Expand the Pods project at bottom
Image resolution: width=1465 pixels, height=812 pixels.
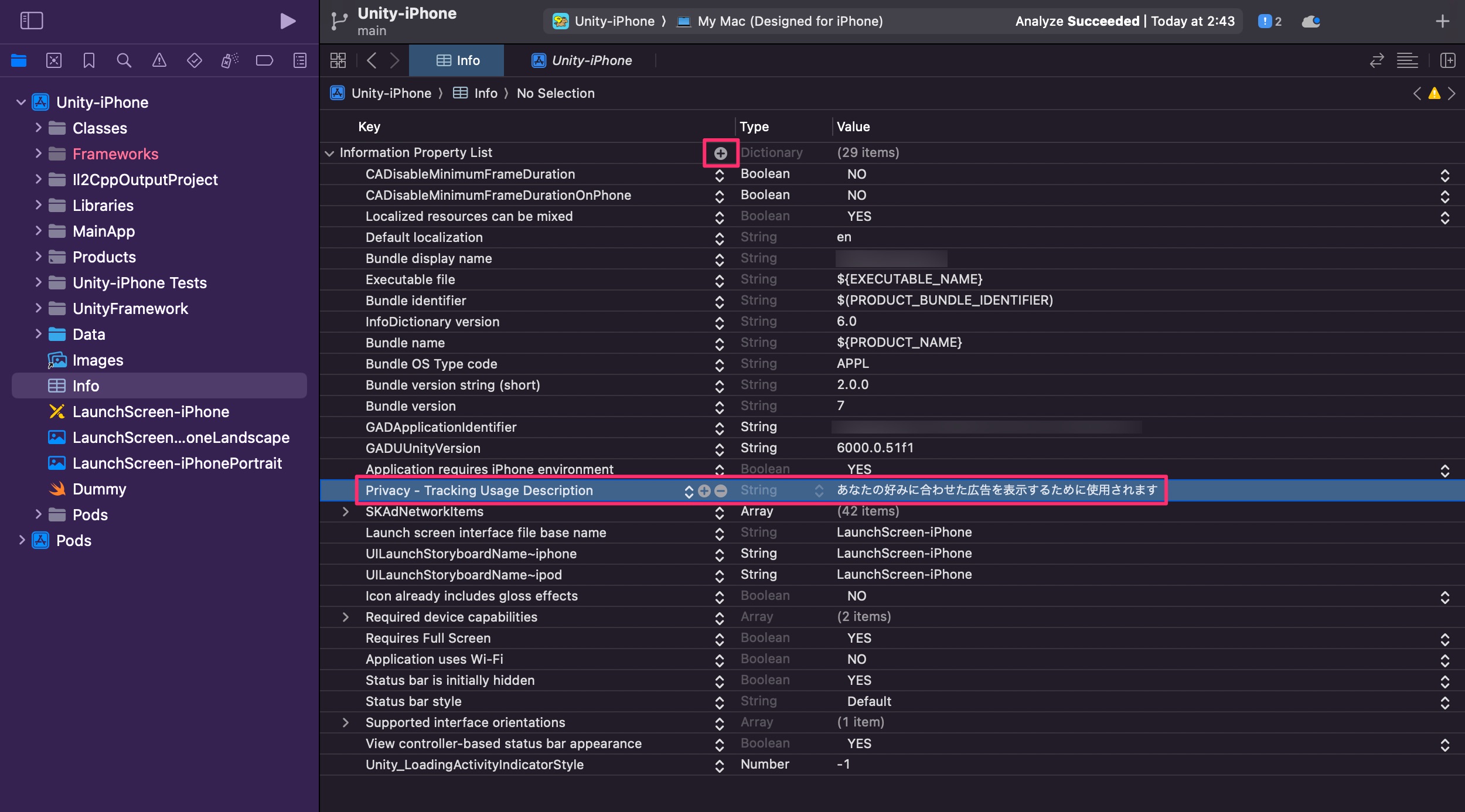pyautogui.click(x=22, y=540)
